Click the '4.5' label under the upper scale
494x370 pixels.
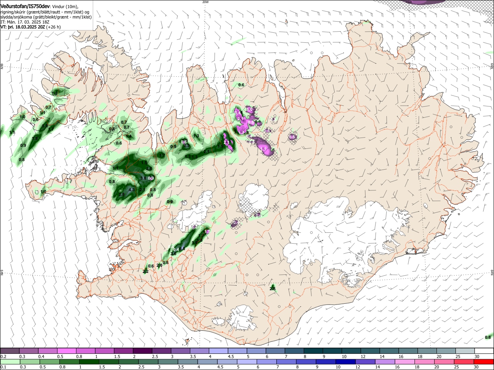[x=231, y=357]
